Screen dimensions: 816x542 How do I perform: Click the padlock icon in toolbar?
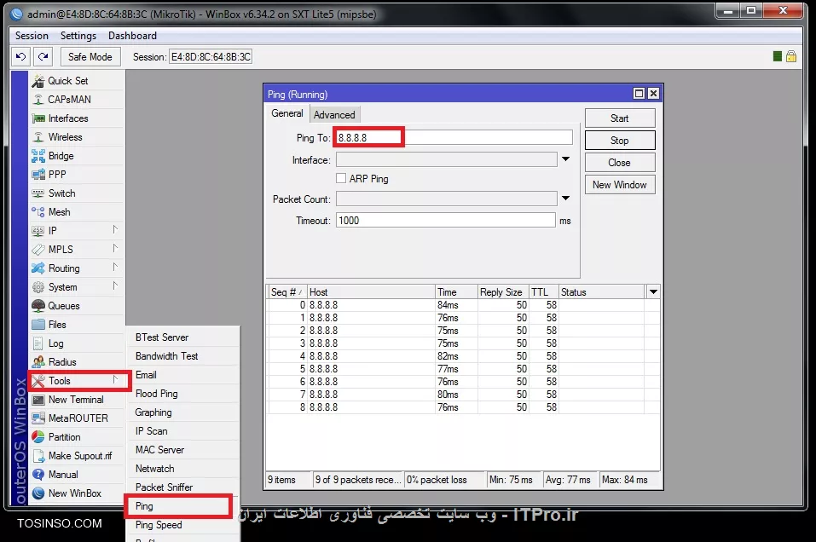[791, 56]
